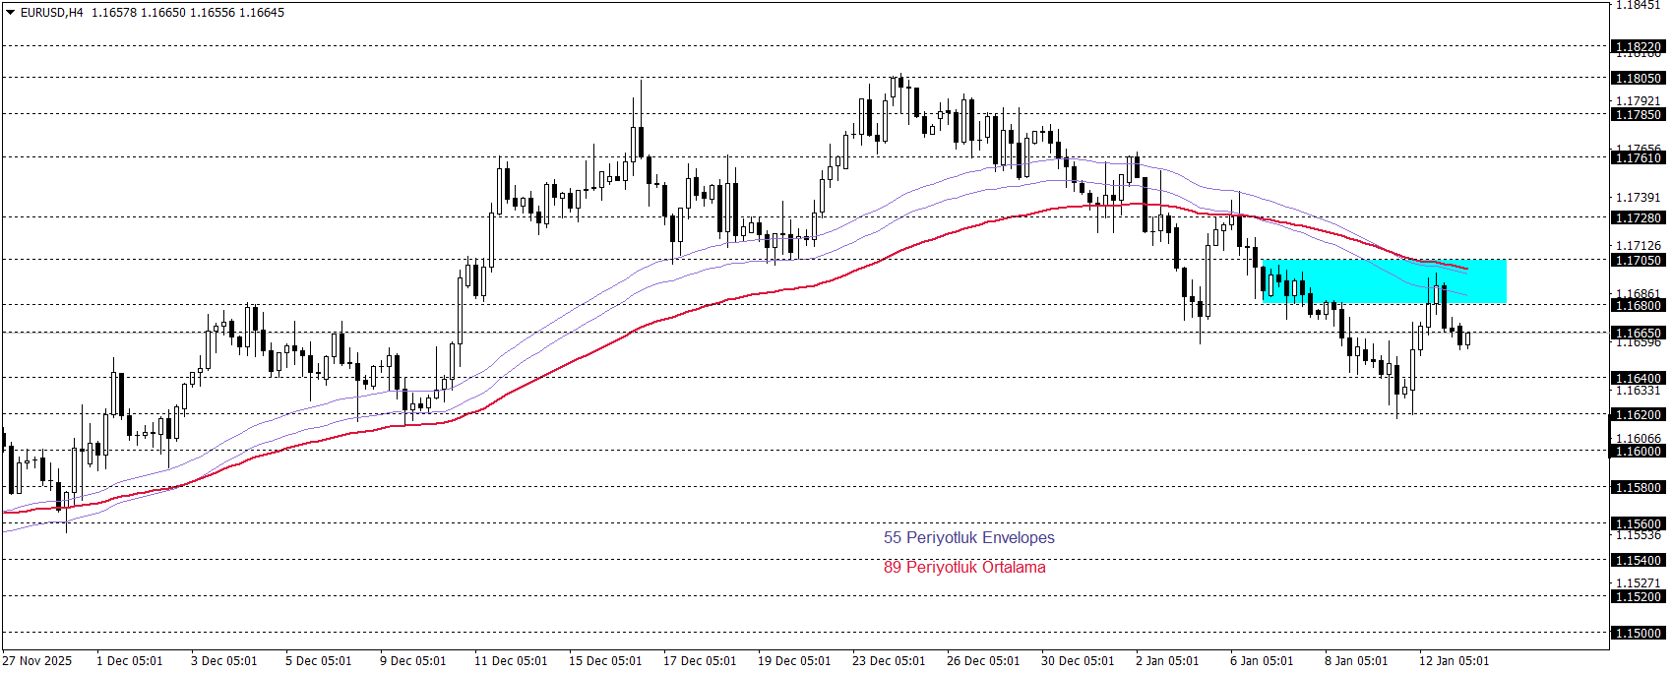This screenshot has width=1672, height=673.
Task: Click the '23 Dec 05:01' time axis label
Action: pyautogui.click(x=889, y=660)
